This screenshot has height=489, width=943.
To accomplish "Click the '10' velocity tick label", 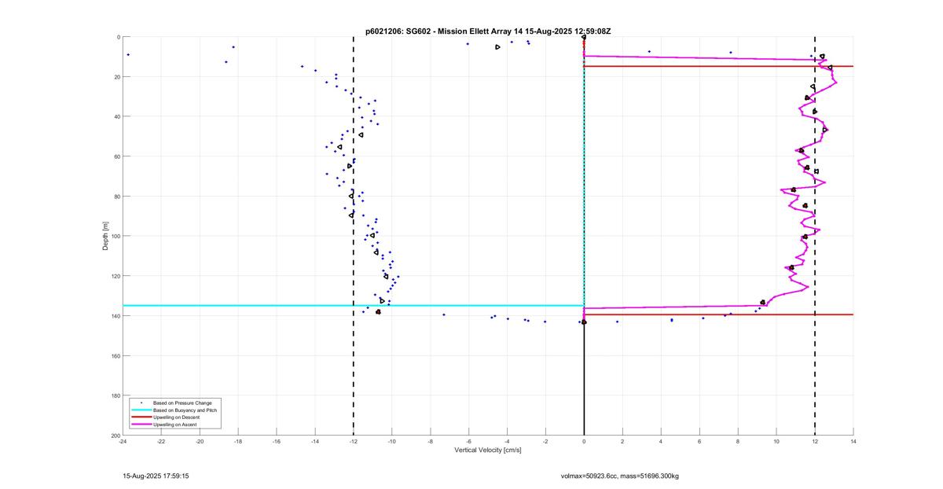I will (776, 441).
